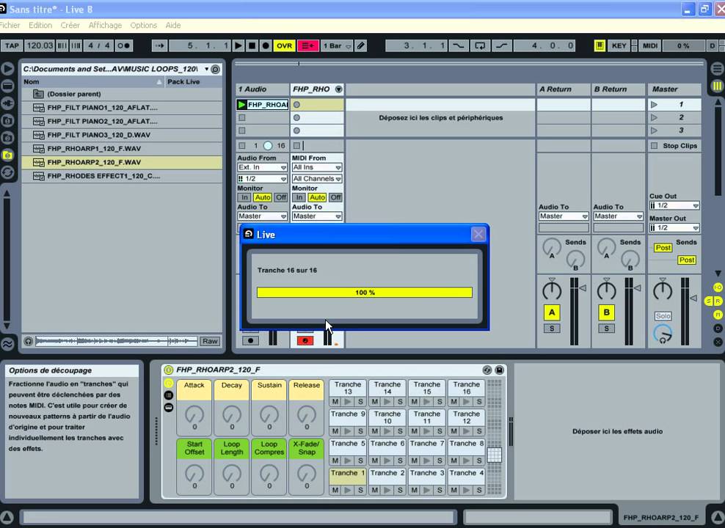Open the browser path dropdown arrow

tap(206, 69)
